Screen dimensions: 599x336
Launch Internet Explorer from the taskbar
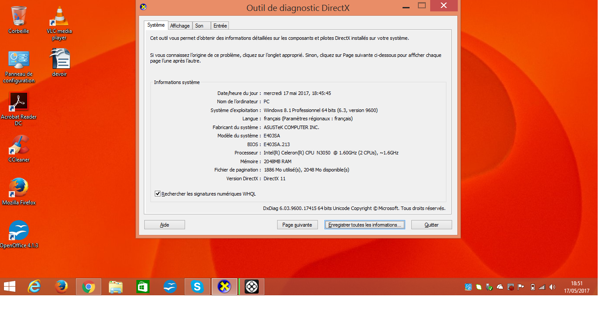coord(34,287)
